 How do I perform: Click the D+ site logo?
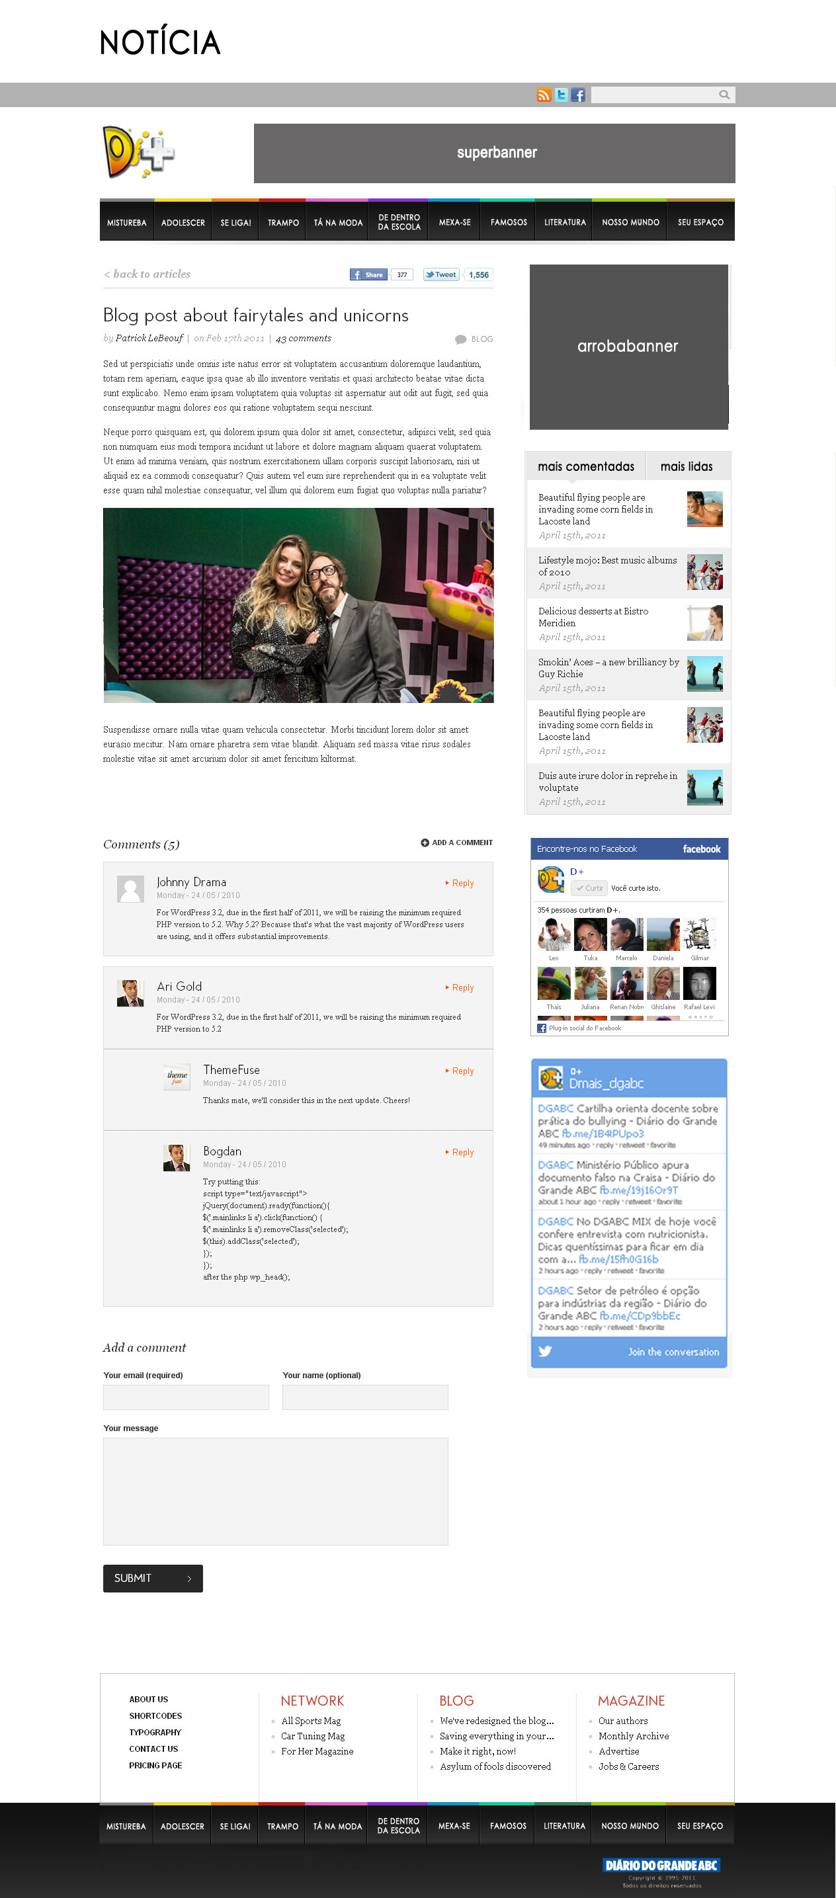[x=138, y=153]
